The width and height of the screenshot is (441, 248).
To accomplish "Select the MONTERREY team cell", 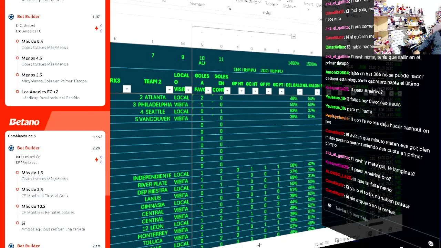I will (x=153, y=235).
